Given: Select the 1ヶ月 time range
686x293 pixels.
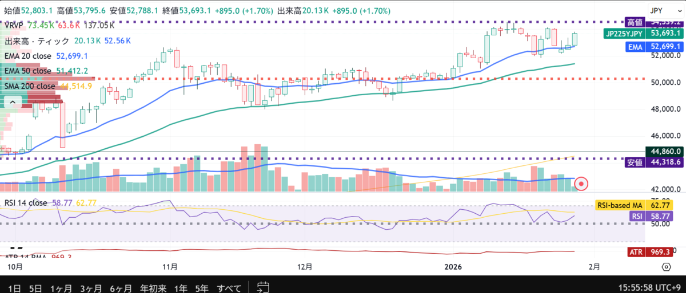Looking at the screenshot, I should (x=61, y=287).
